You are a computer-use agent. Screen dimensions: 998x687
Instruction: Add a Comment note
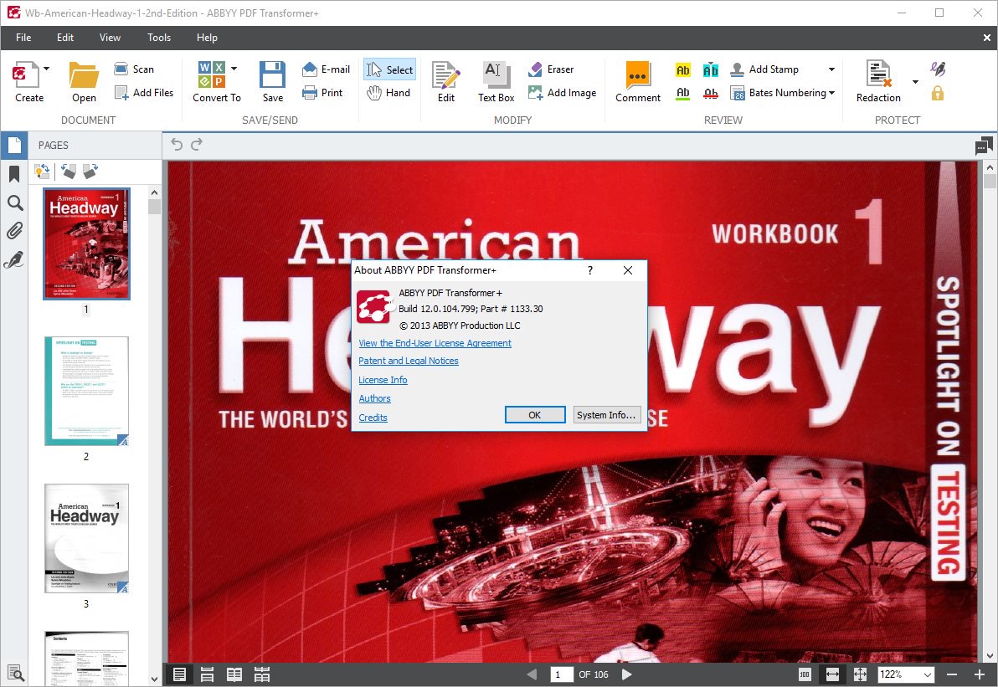[x=638, y=81]
